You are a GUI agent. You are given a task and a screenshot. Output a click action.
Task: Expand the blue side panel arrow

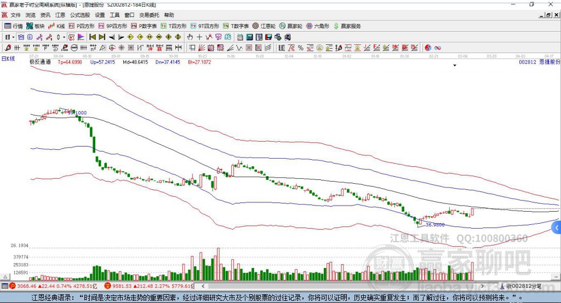pyautogui.click(x=557, y=228)
